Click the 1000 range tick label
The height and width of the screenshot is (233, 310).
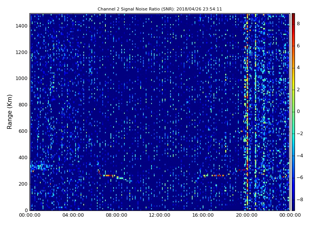(x=22, y=78)
